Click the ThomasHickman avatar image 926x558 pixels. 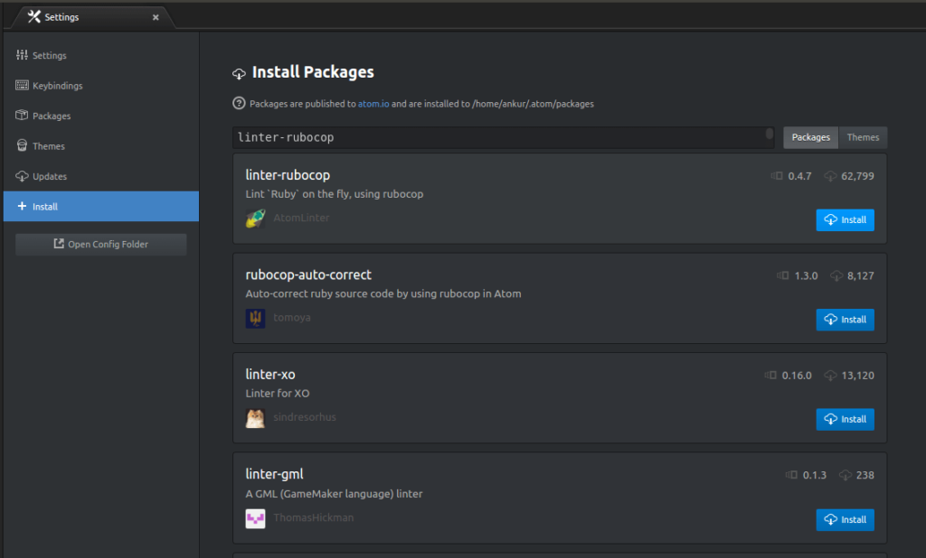pos(255,518)
